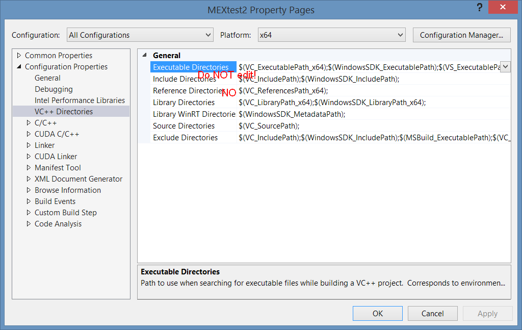This screenshot has width=522, height=330.
Task: Select Code Analysis tree label
Action: click(58, 224)
